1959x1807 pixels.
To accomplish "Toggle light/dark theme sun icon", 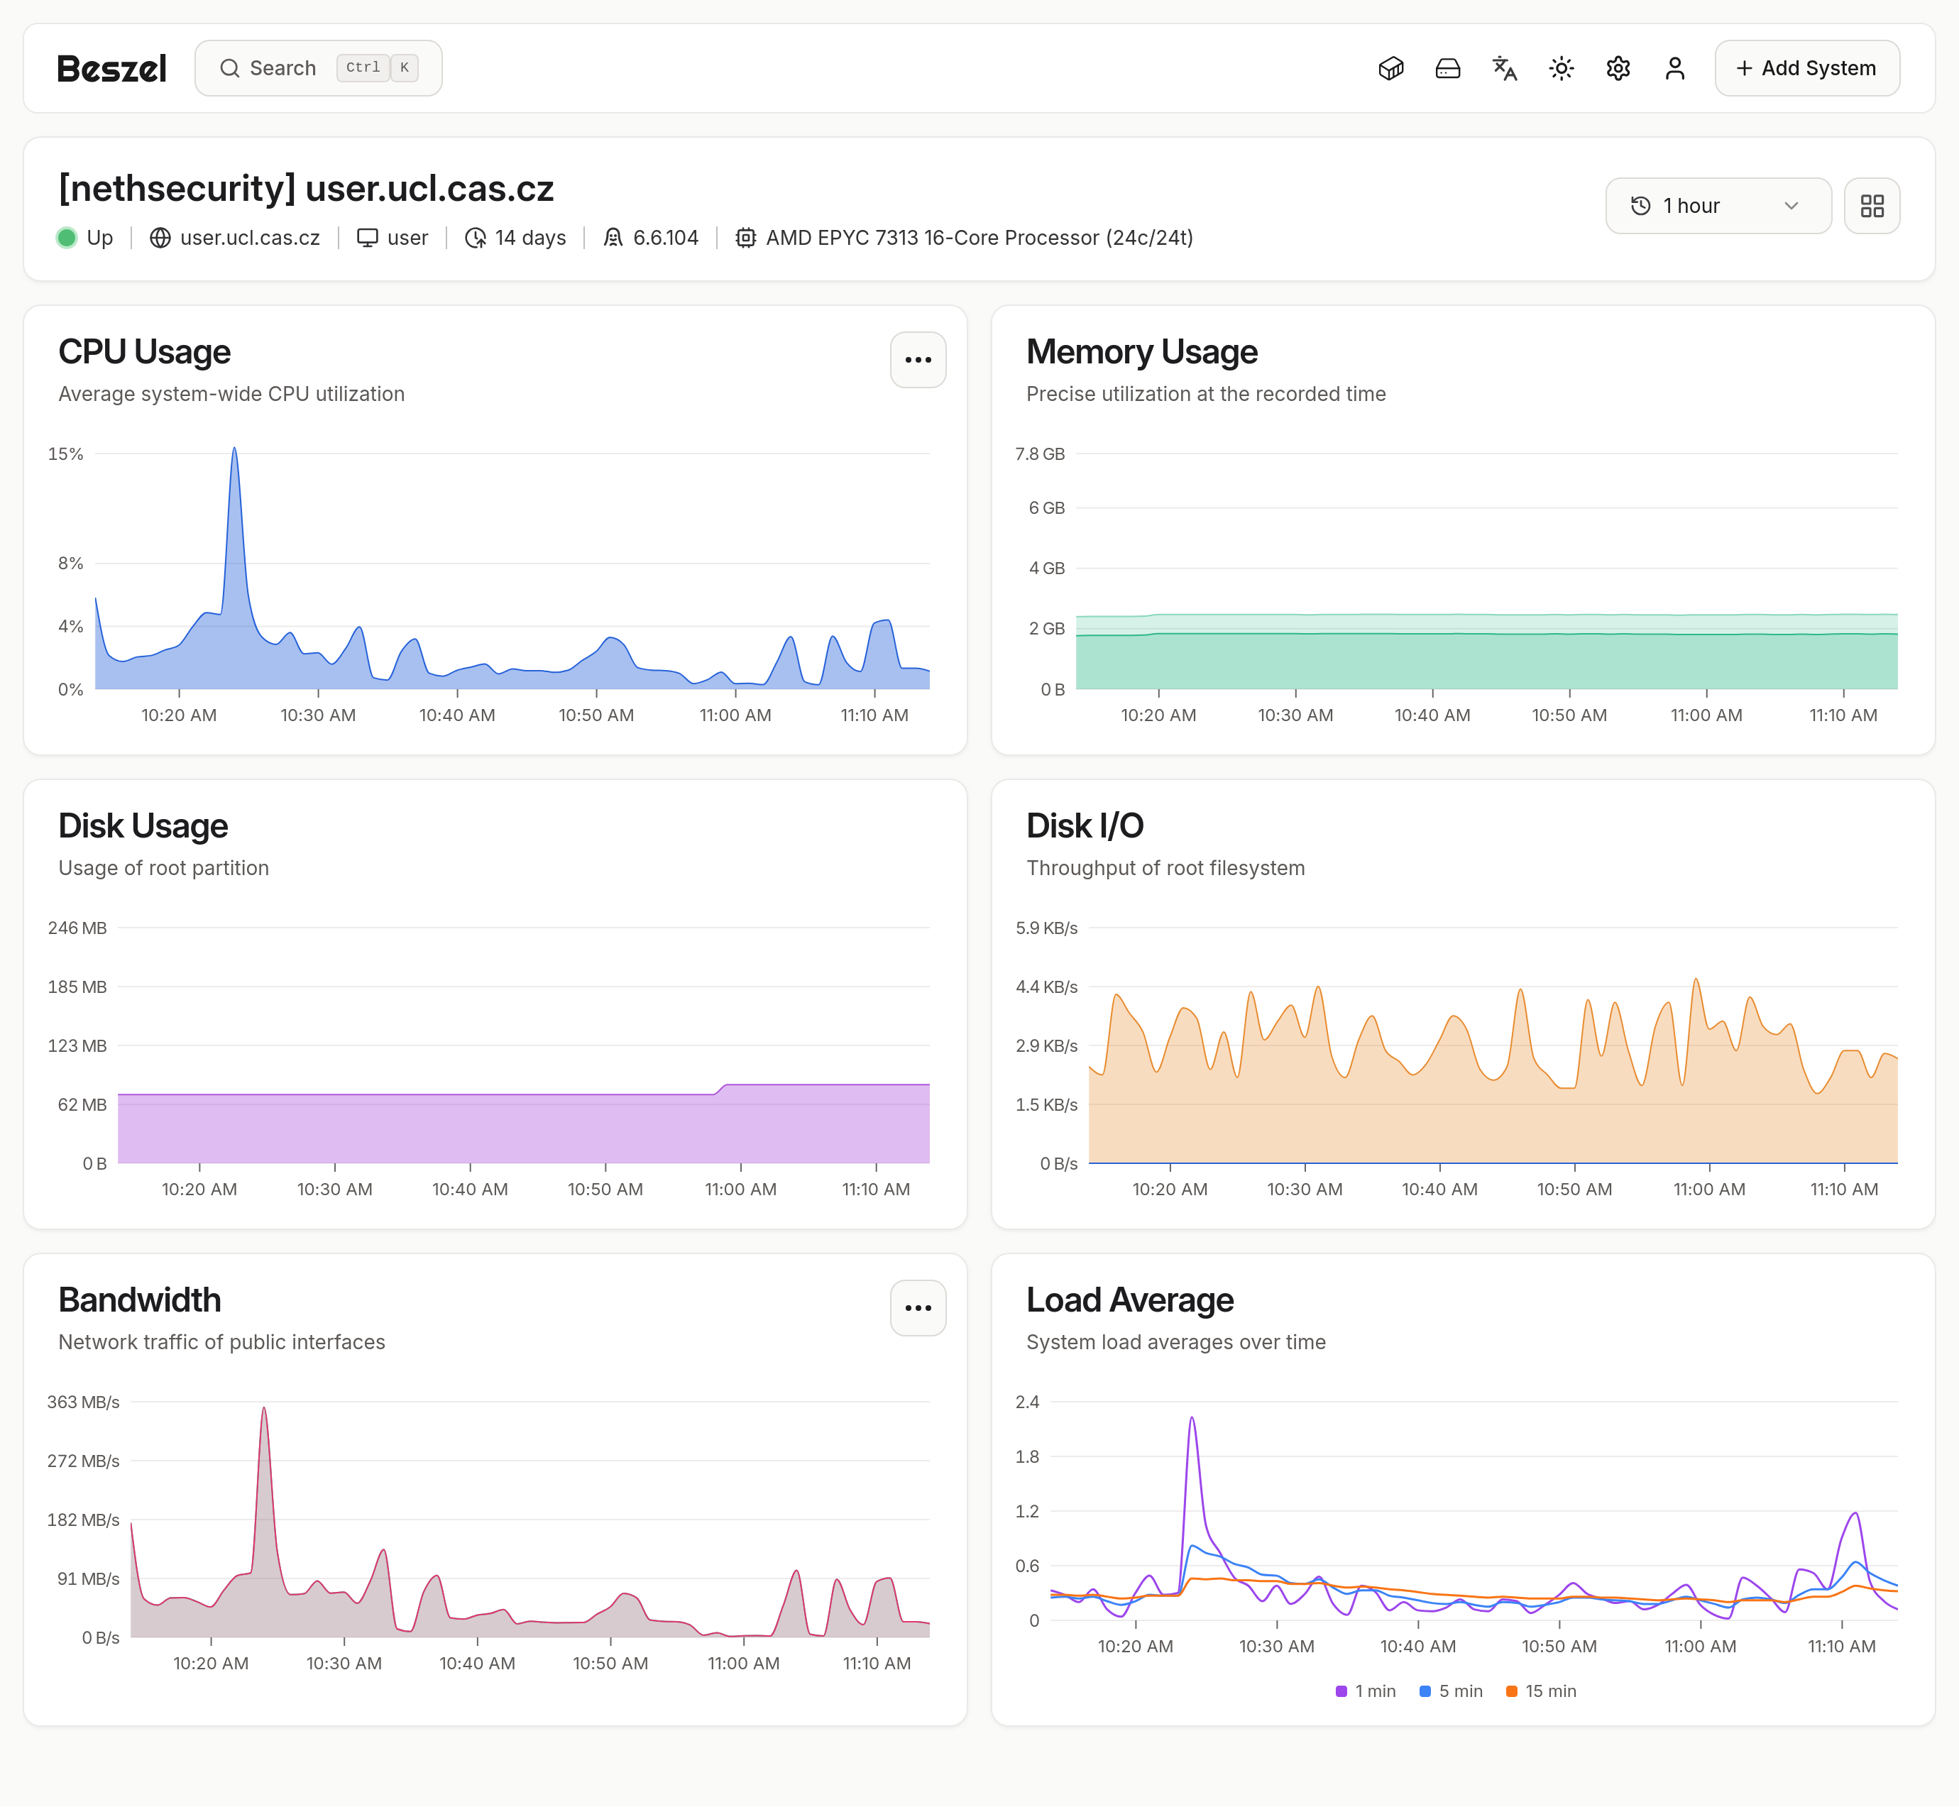I will [x=1561, y=68].
